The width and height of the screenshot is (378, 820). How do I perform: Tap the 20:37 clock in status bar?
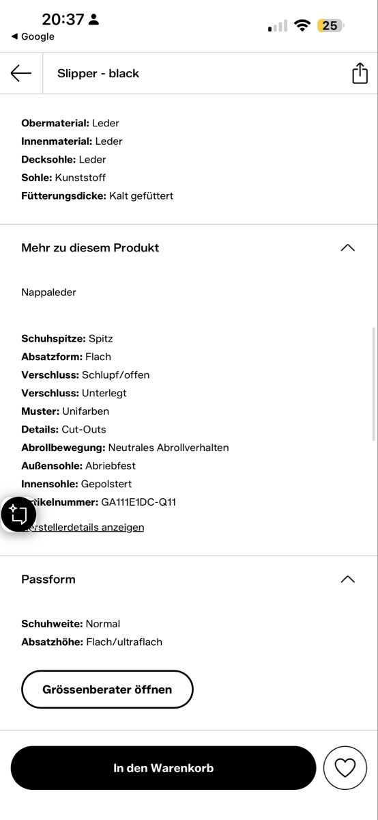pyautogui.click(x=62, y=19)
